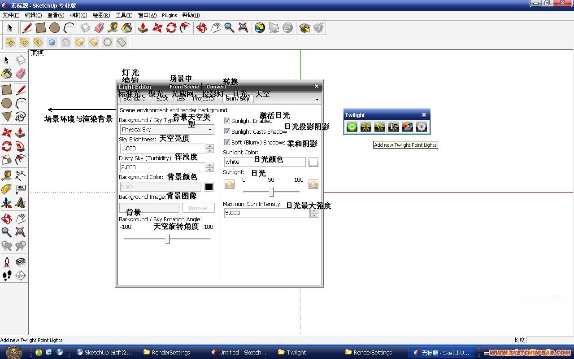Open the From Scene menu in Light Editor
574x359 pixels.
[184, 87]
